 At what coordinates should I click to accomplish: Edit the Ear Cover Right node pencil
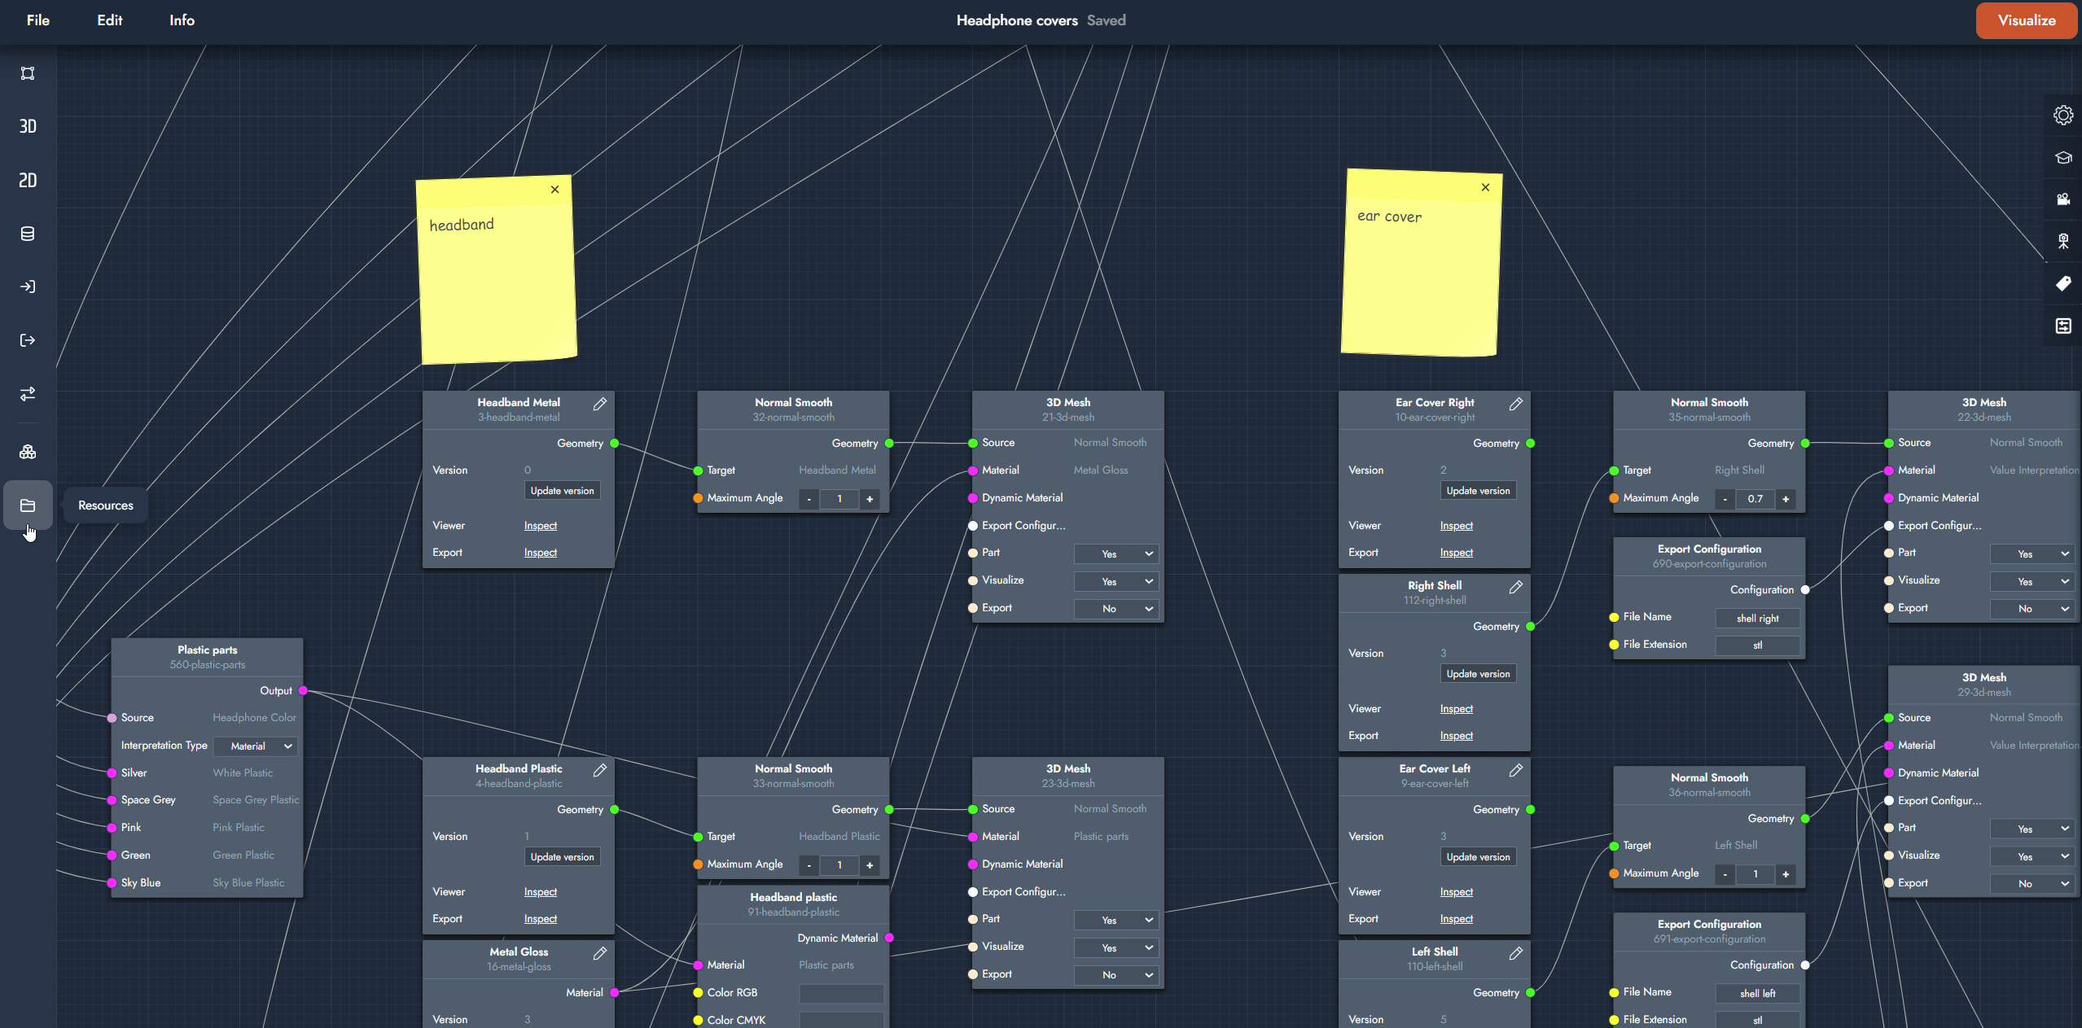click(1515, 404)
